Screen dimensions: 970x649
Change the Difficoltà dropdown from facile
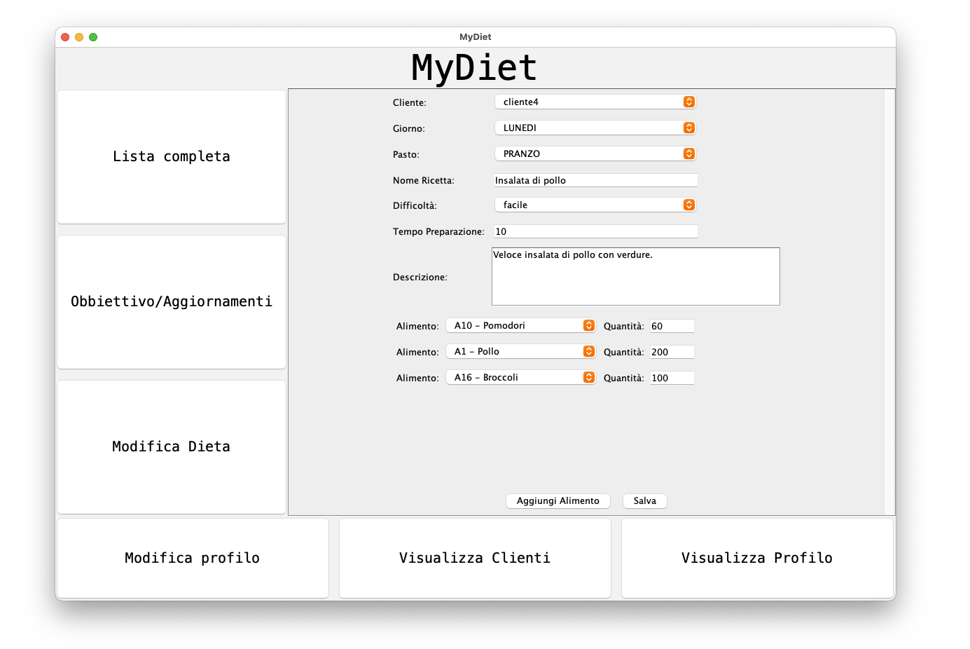click(595, 205)
